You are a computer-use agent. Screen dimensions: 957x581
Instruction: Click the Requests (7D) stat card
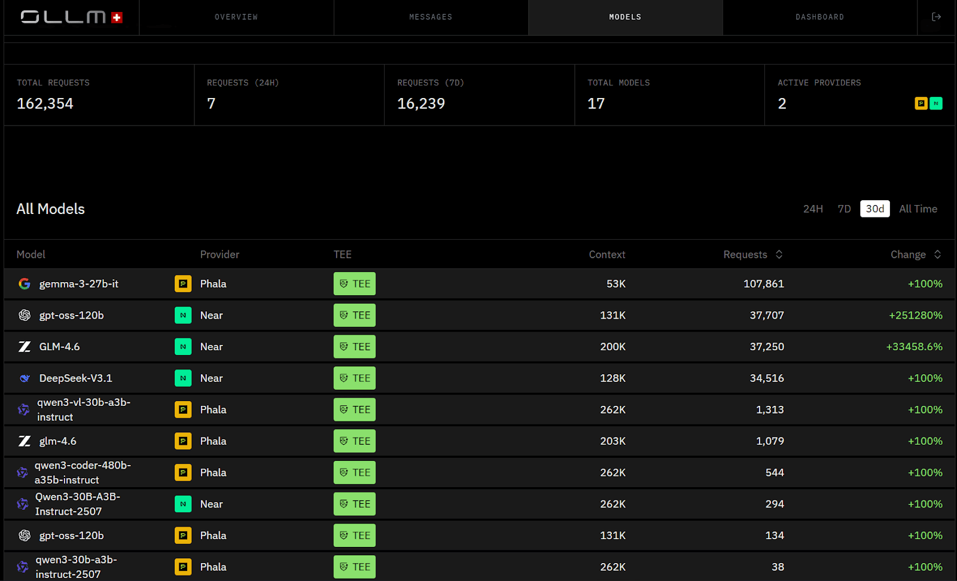coord(479,95)
